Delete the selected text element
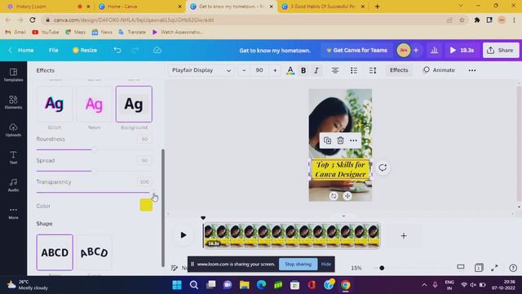The height and width of the screenshot is (294, 522). 340,140
